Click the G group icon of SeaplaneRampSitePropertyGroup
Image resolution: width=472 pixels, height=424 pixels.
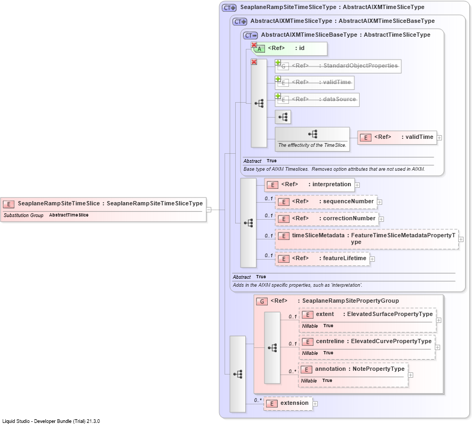pyautogui.click(x=262, y=301)
